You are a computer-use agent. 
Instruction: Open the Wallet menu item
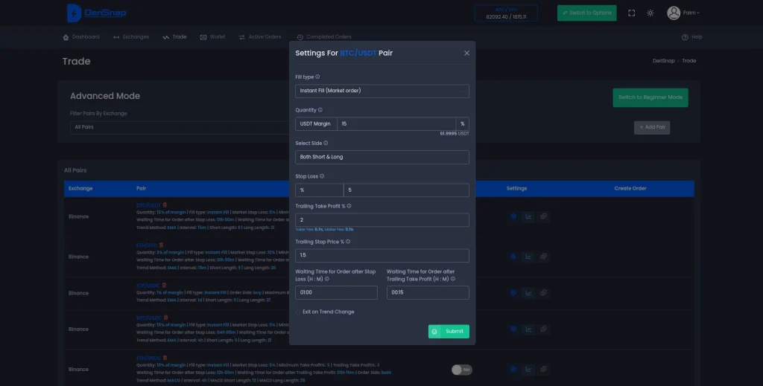tap(212, 37)
